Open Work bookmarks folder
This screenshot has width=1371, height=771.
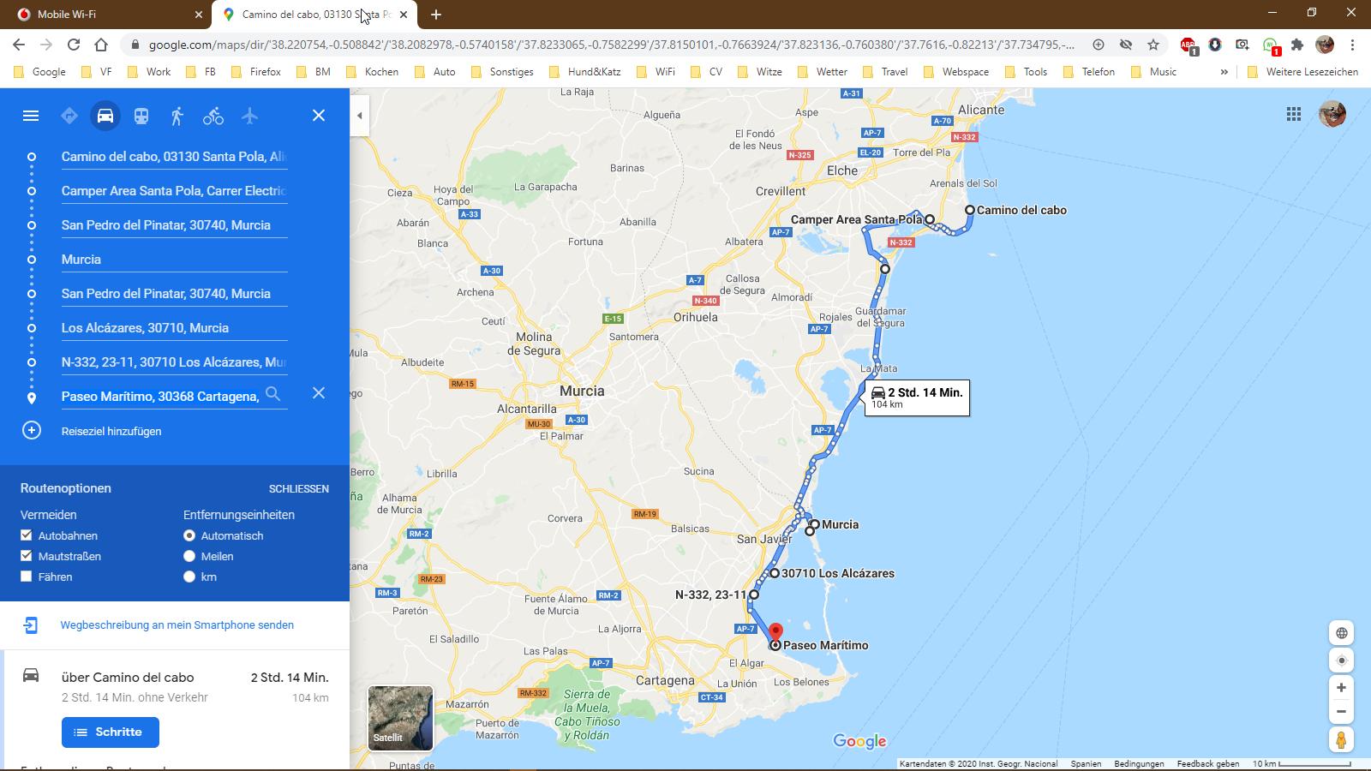(x=149, y=72)
